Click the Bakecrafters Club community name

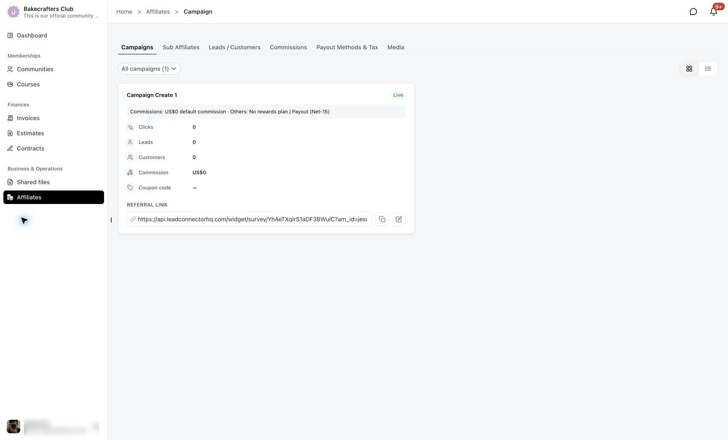pos(48,8)
